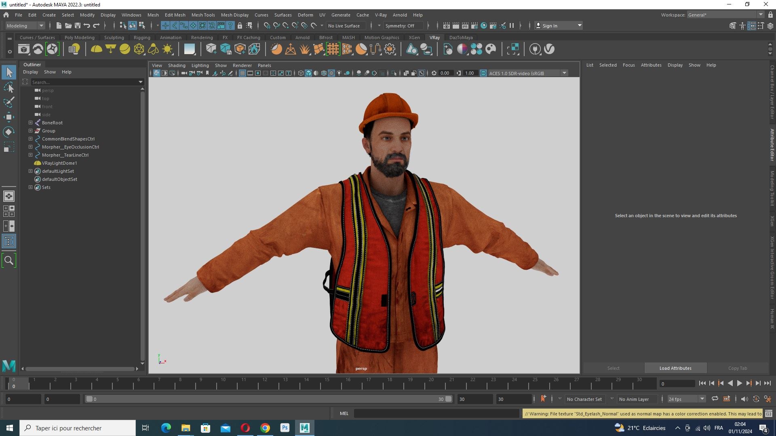
Task: Open Photoshop from the Windows taskbar
Action: tap(285, 428)
